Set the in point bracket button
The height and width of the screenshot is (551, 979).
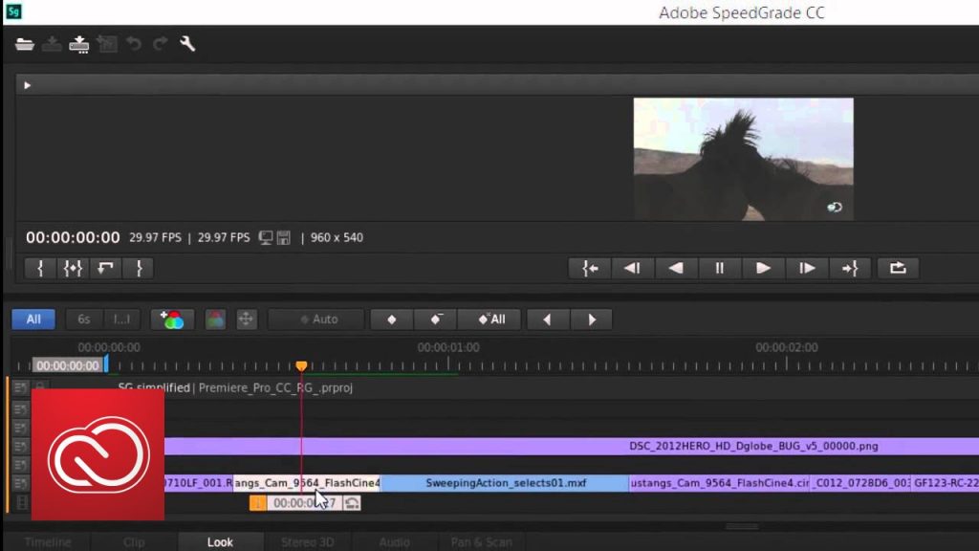coord(40,269)
